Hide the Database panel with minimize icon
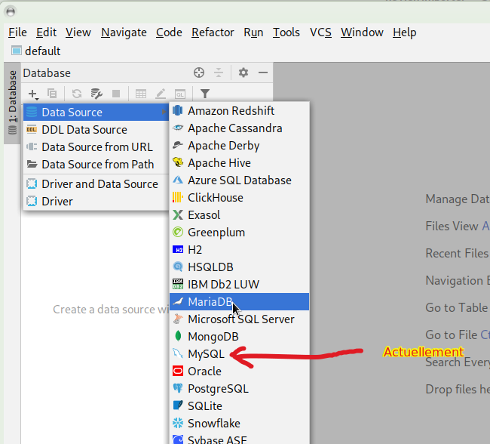Viewport: 490px width, 444px height. pos(263,73)
